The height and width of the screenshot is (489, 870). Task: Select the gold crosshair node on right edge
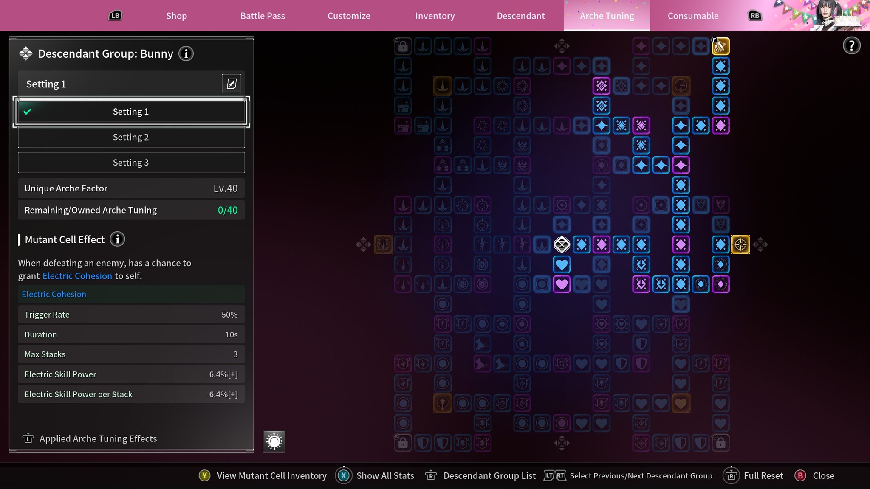[x=740, y=244]
